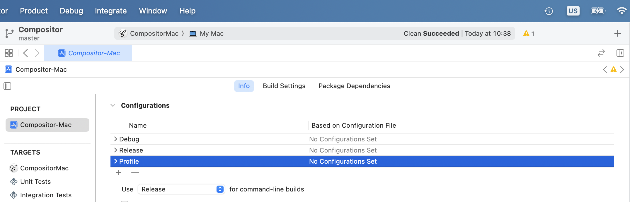
Task: Remove selected configuration with minus button
Action: tap(135, 173)
